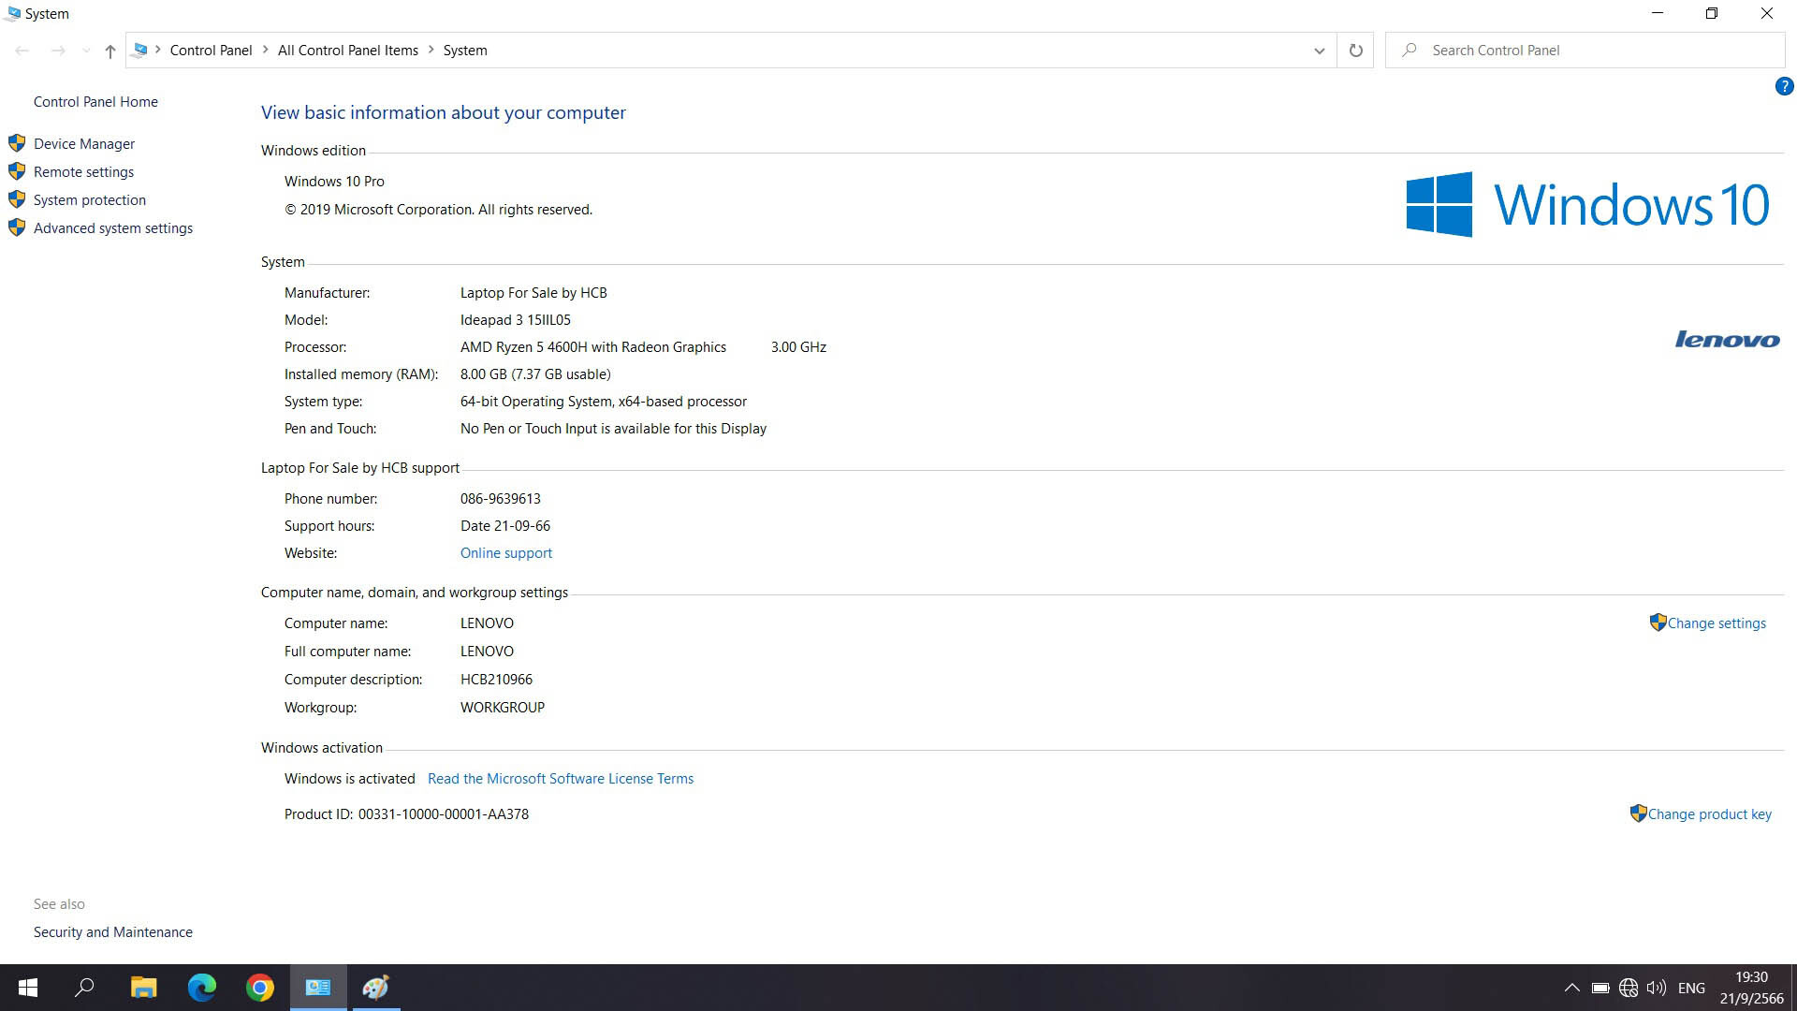The image size is (1797, 1011).
Task: Open clock and date 21/9/2566 flyout
Action: click(x=1751, y=989)
